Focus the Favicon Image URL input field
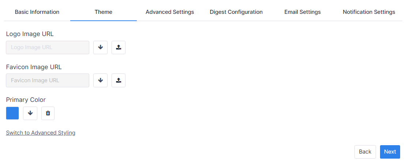The height and width of the screenshot is (167, 406). click(48, 80)
